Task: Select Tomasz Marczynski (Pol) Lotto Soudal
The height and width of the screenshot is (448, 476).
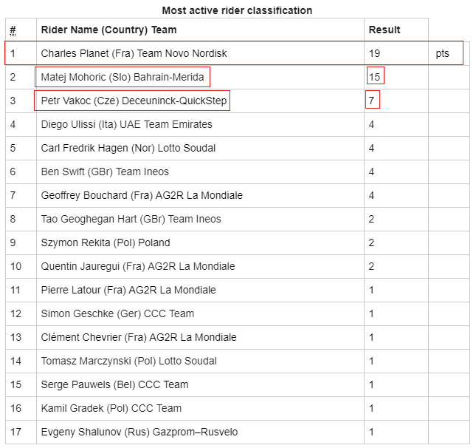Action: 128,361
